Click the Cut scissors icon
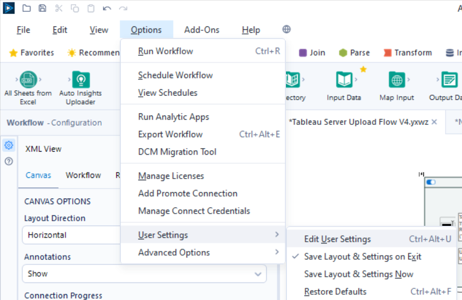This screenshot has width=462, height=300. pyautogui.click(x=58, y=8)
